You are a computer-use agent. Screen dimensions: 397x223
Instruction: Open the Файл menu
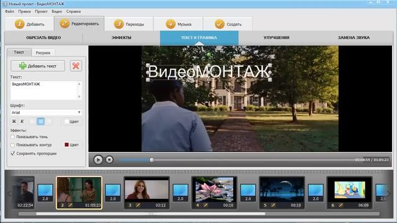point(10,11)
